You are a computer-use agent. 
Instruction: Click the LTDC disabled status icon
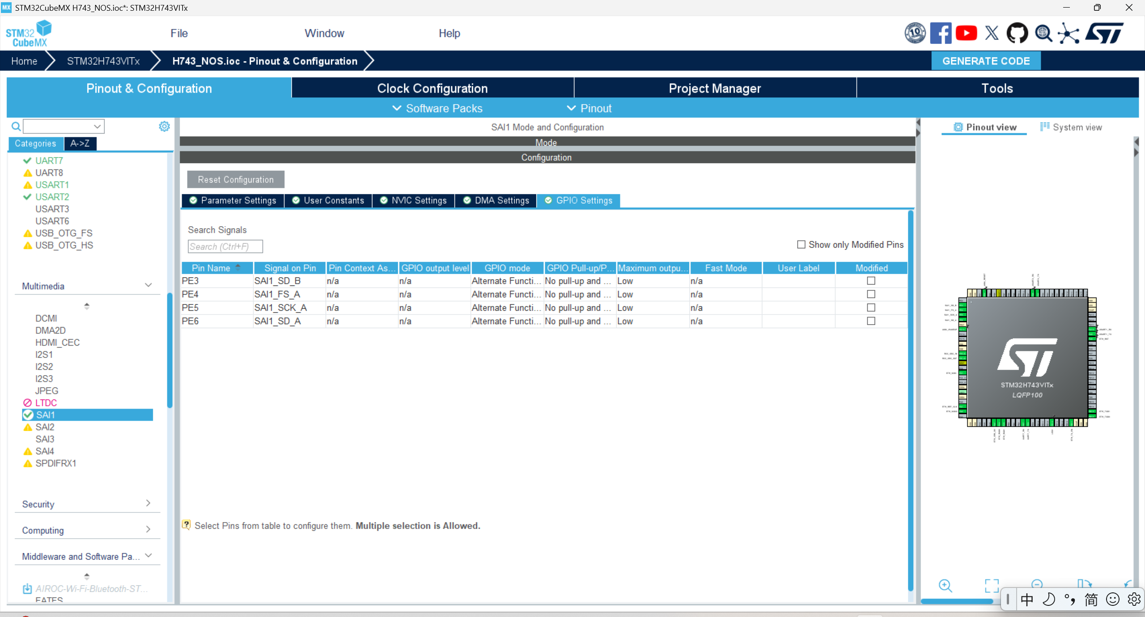[x=27, y=403]
